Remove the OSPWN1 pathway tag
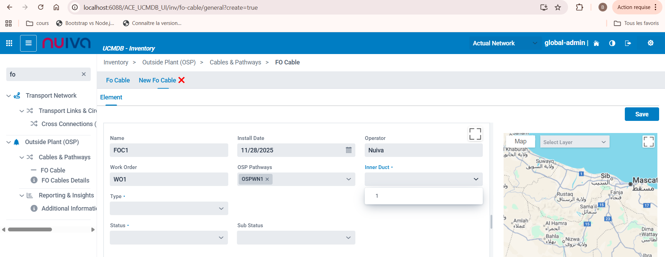The width and height of the screenshot is (665, 257). click(x=267, y=179)
